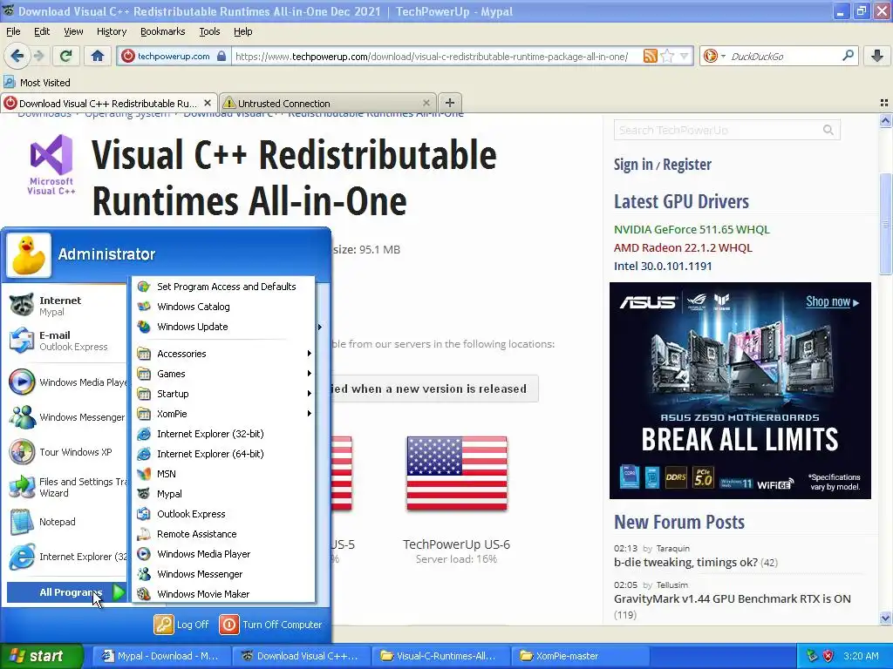Click the Forward arrow button
The width and height of the screenshot is (893, 669).
point(38,56)
